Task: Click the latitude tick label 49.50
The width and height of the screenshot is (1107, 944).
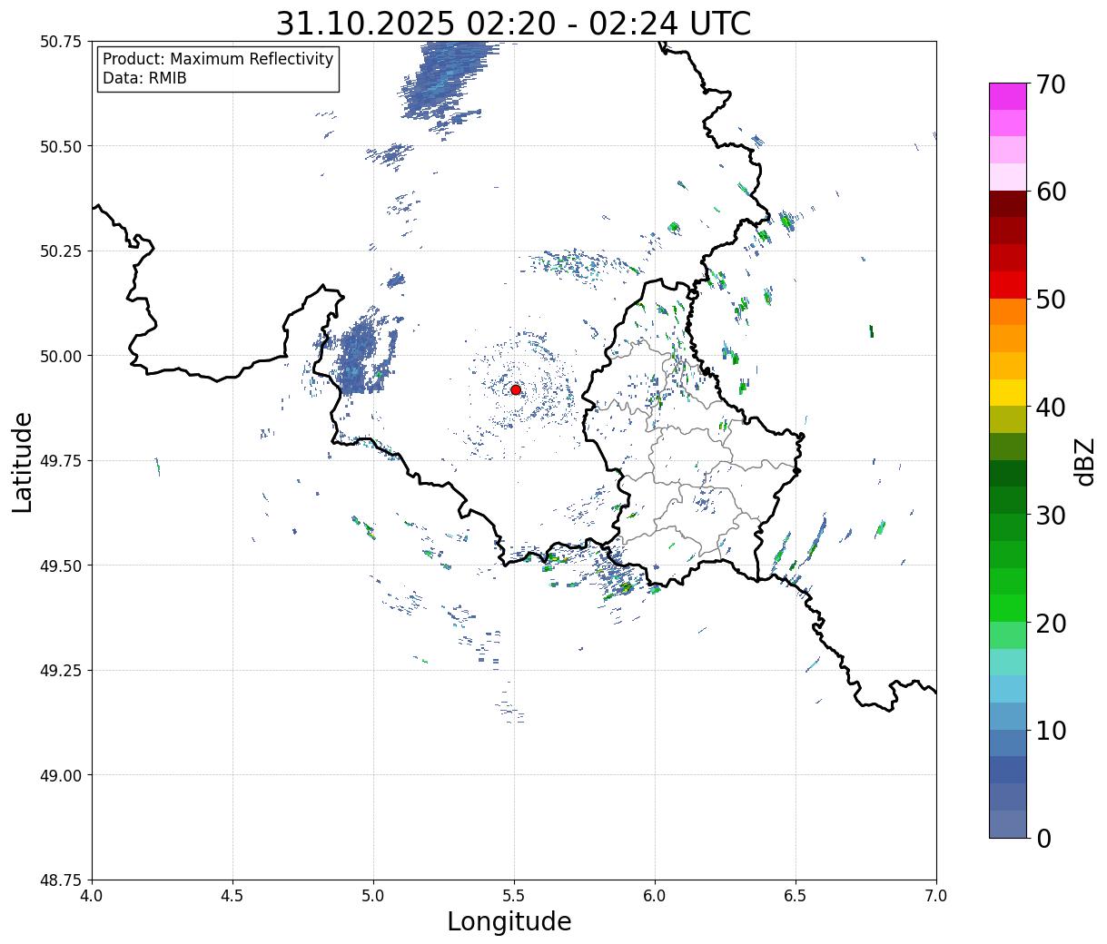Action: [61, 565]
